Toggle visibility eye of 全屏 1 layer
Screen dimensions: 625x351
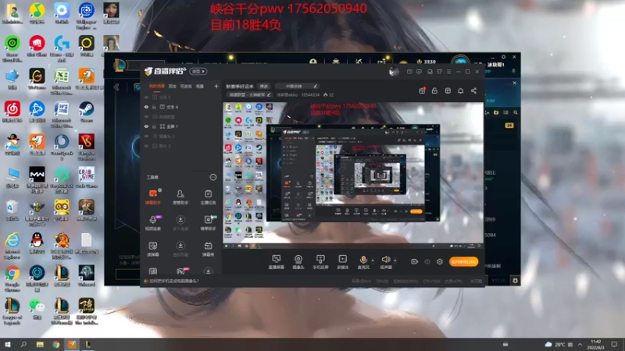pyautogui.click(x=146, y=126)
